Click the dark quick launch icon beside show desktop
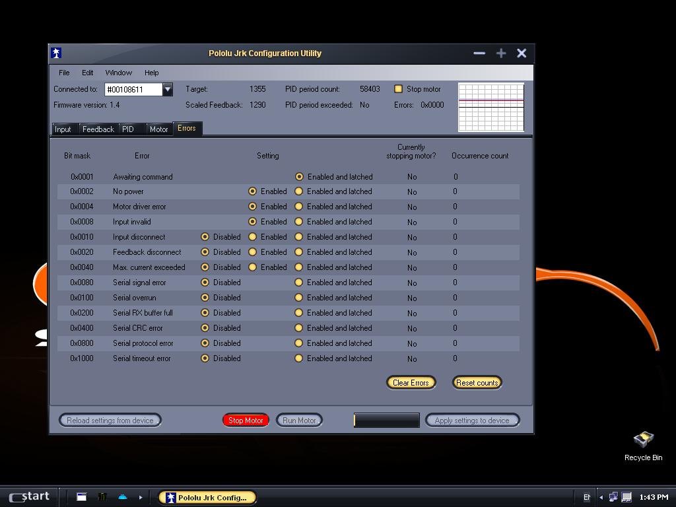This screenshot has width=676, height=507. (x=102, y=496)
